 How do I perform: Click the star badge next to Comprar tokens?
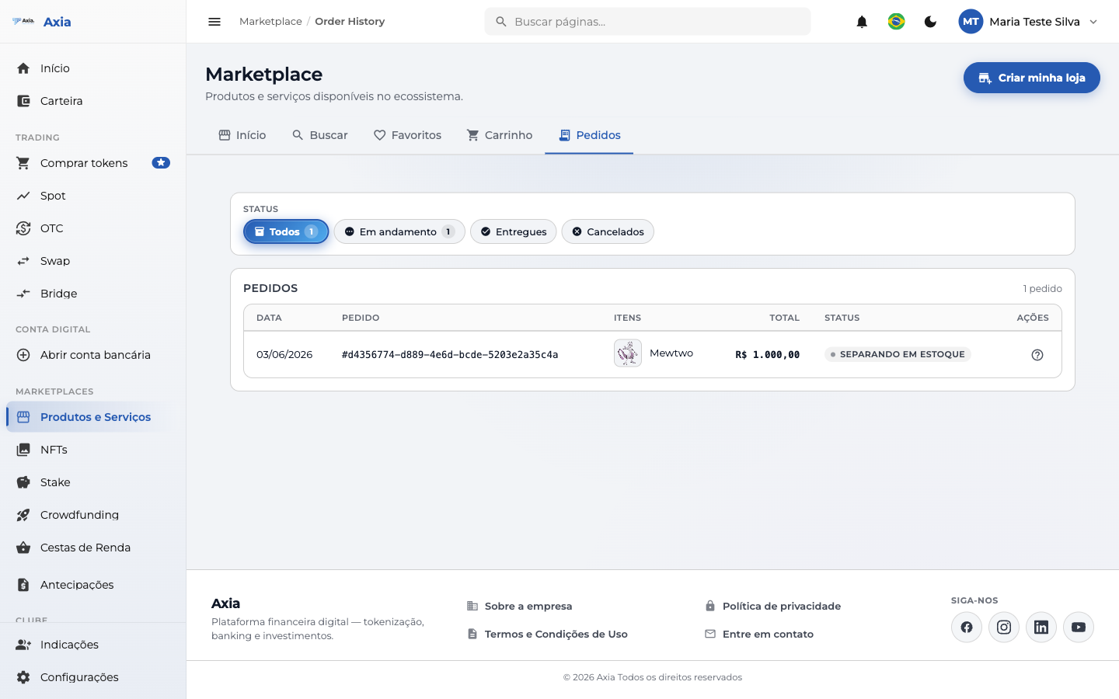tap(161, 163)
